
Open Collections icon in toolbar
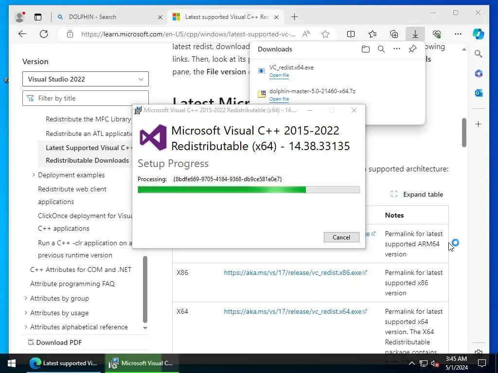pyautogui.click(x=394, y=34)
